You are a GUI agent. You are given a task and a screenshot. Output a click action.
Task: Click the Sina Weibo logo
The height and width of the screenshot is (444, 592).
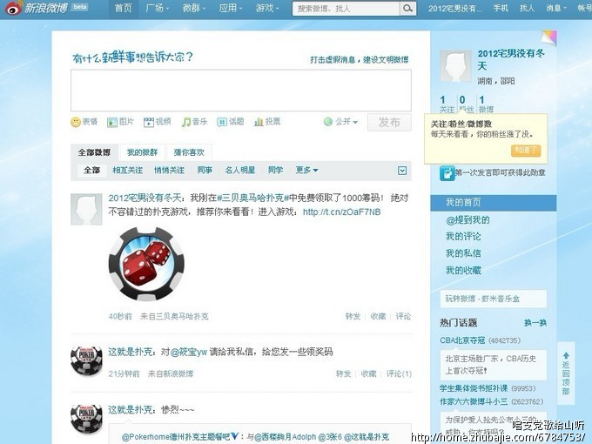pos(37,9)
